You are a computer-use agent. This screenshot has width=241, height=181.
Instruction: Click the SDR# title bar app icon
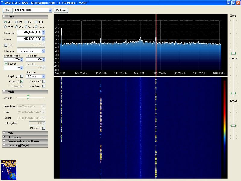pyautogui.click(x=2, y=2)
